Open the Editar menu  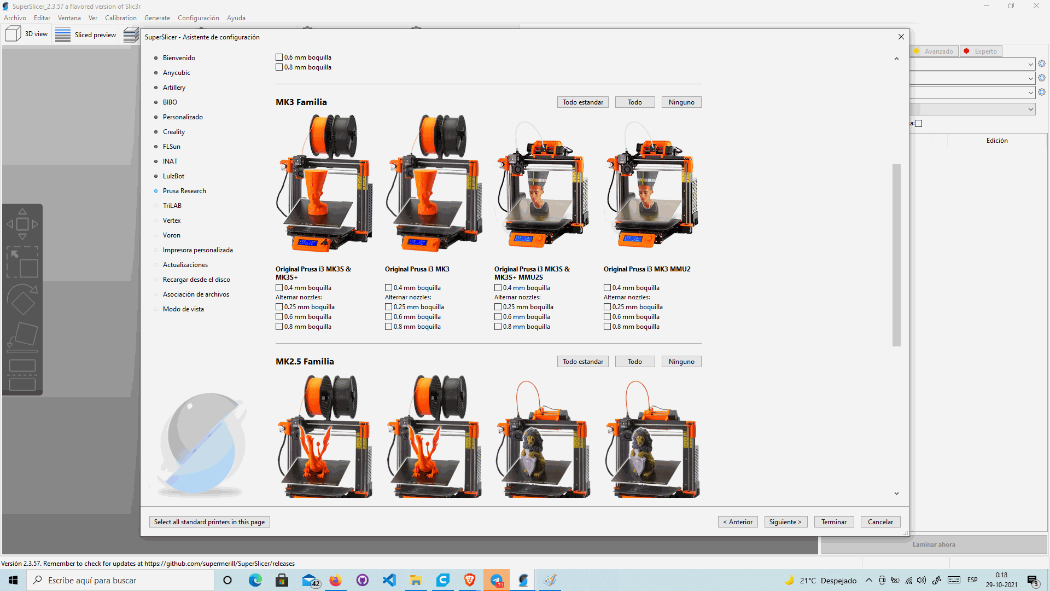point(42,18)
